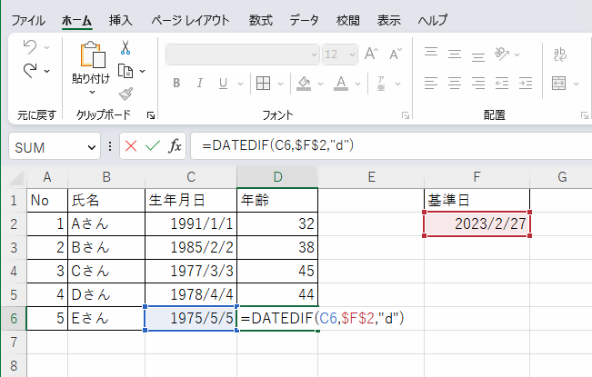Switch to the 数式 tab

click(x=260, y=20)
